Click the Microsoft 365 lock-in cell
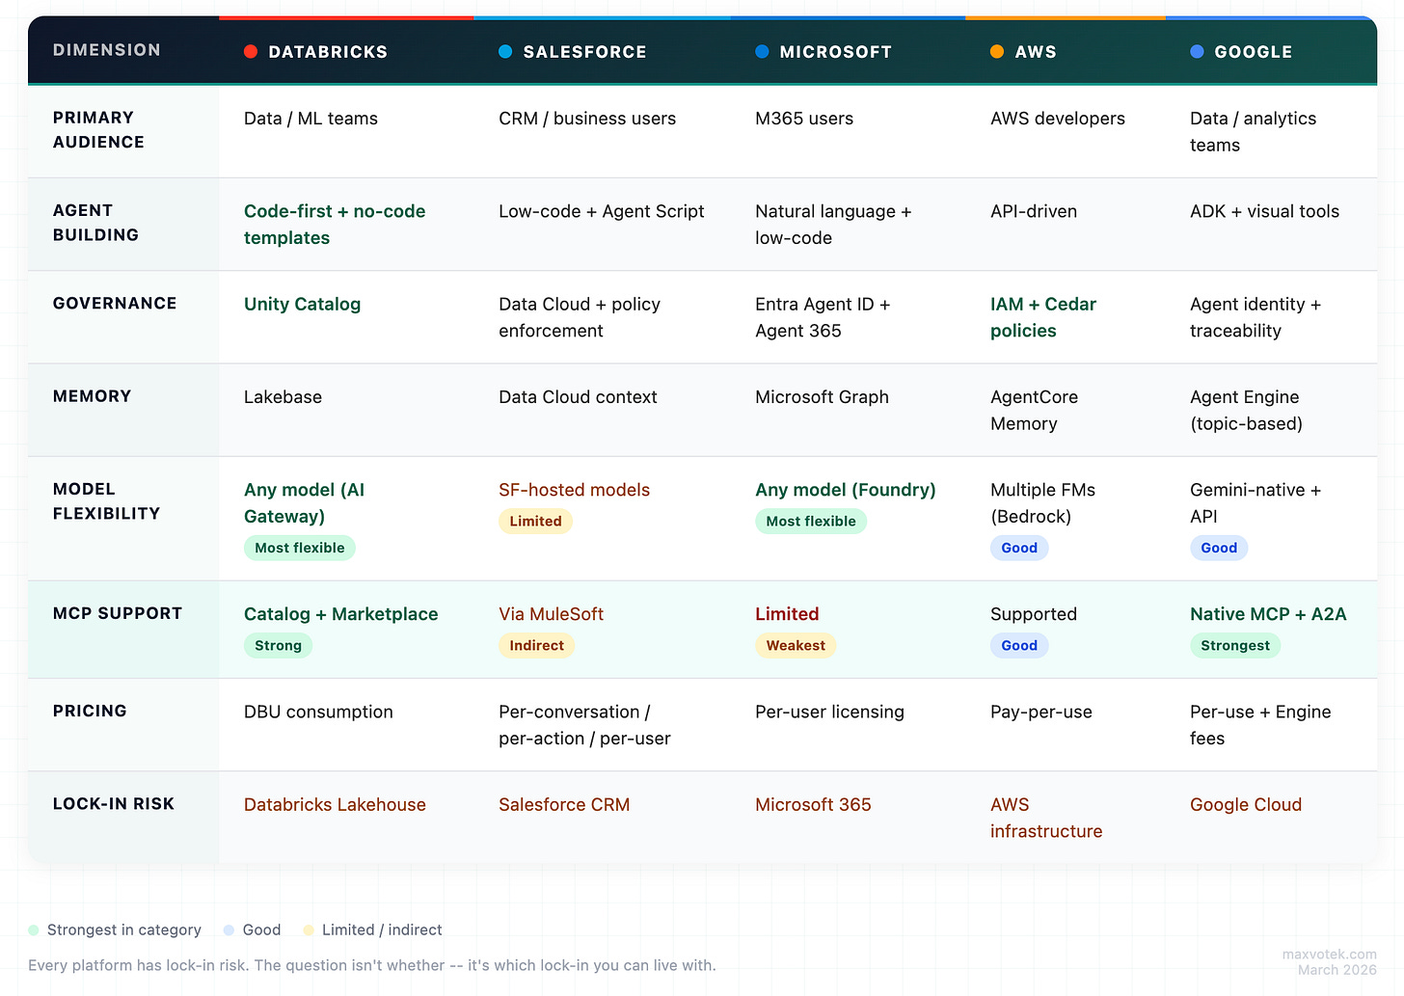The image size is (1404, 996). point(813,804)
